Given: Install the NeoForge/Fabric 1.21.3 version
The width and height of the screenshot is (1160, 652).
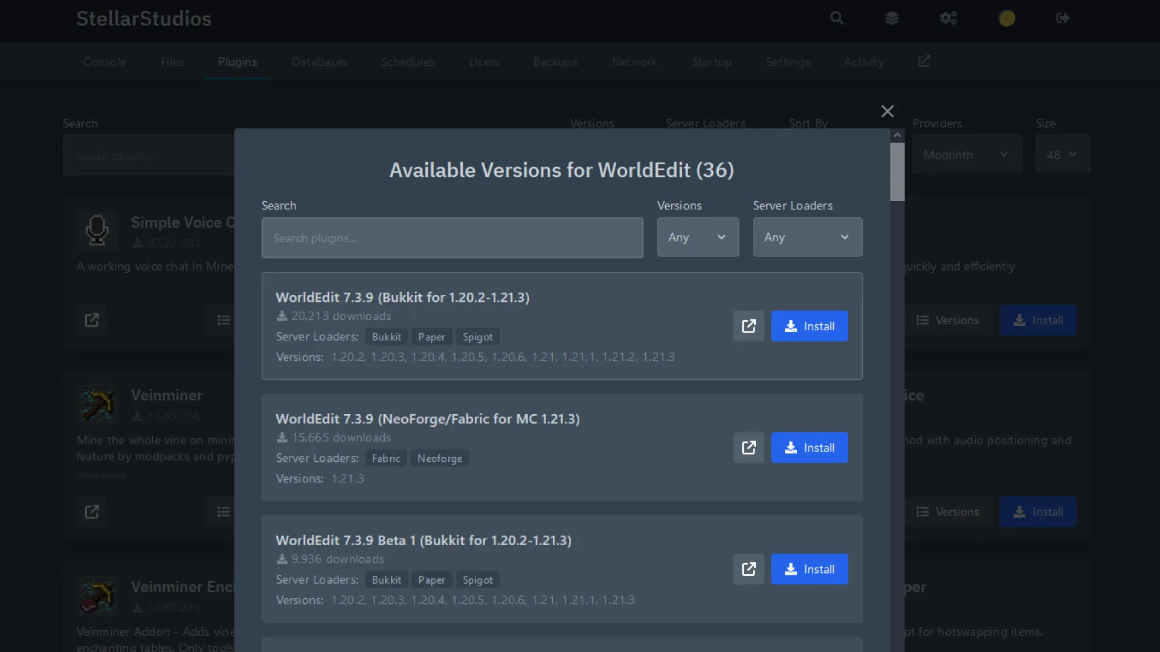Looking at the screenshot, I should click(809, 447).
